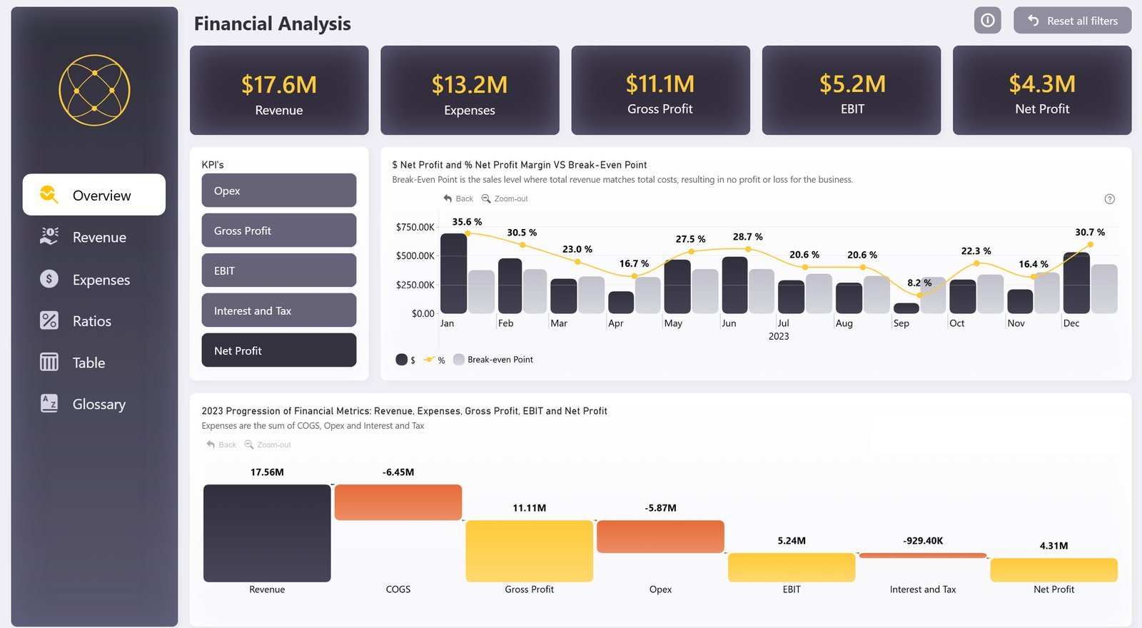Image resolution: width=1142 pixels, height=628 pixels.
Task: Click Back in the waterfall chart
Action: pos(221,445)
